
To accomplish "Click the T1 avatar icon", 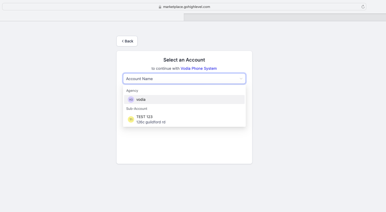I will tap(131, 119).
